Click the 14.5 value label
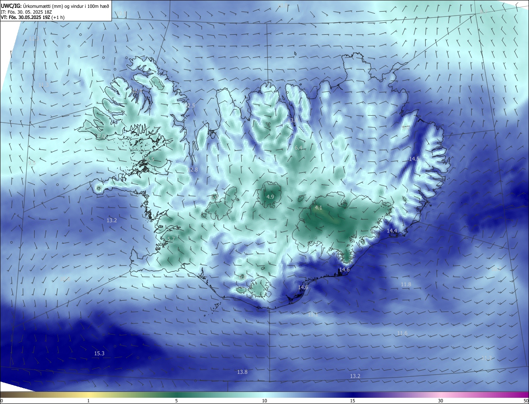Screen dimensions: 529x404 pyautogui.click(x=414, y=159)
